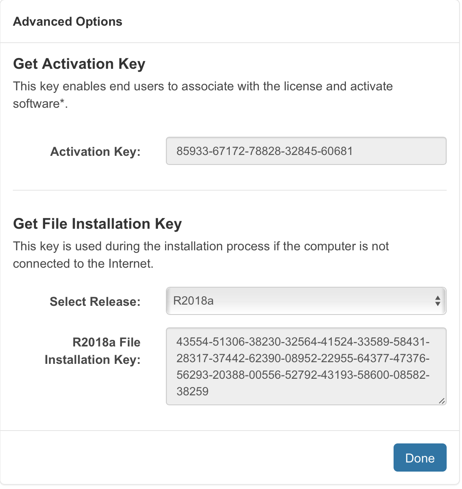Click the resize grip on installation key box
This screenshot has height=489, width=462.
point(442,400)
